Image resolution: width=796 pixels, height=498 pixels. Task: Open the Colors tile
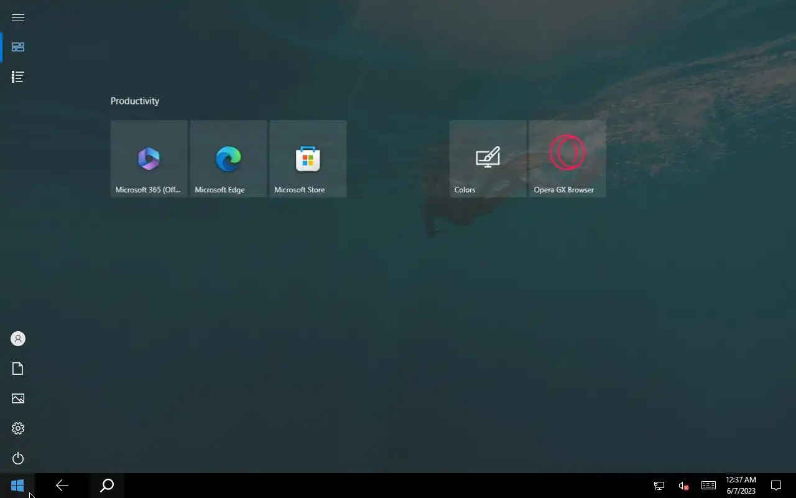[x=488, y=159]
